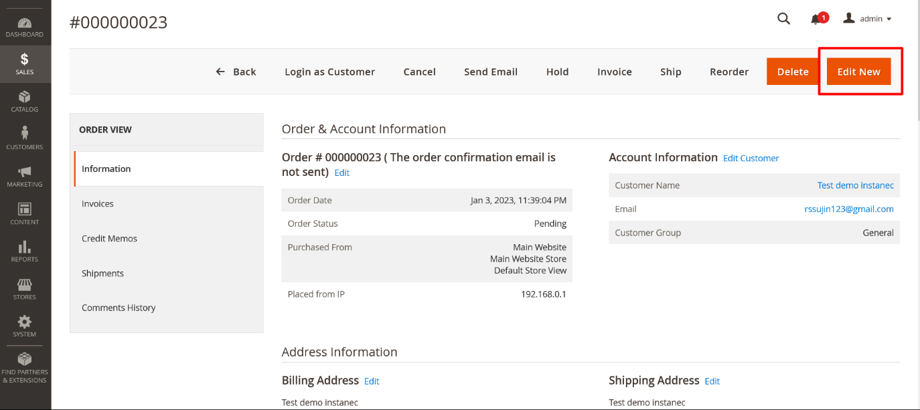
Task: Open the notifications bell icon
Action: 816,19
